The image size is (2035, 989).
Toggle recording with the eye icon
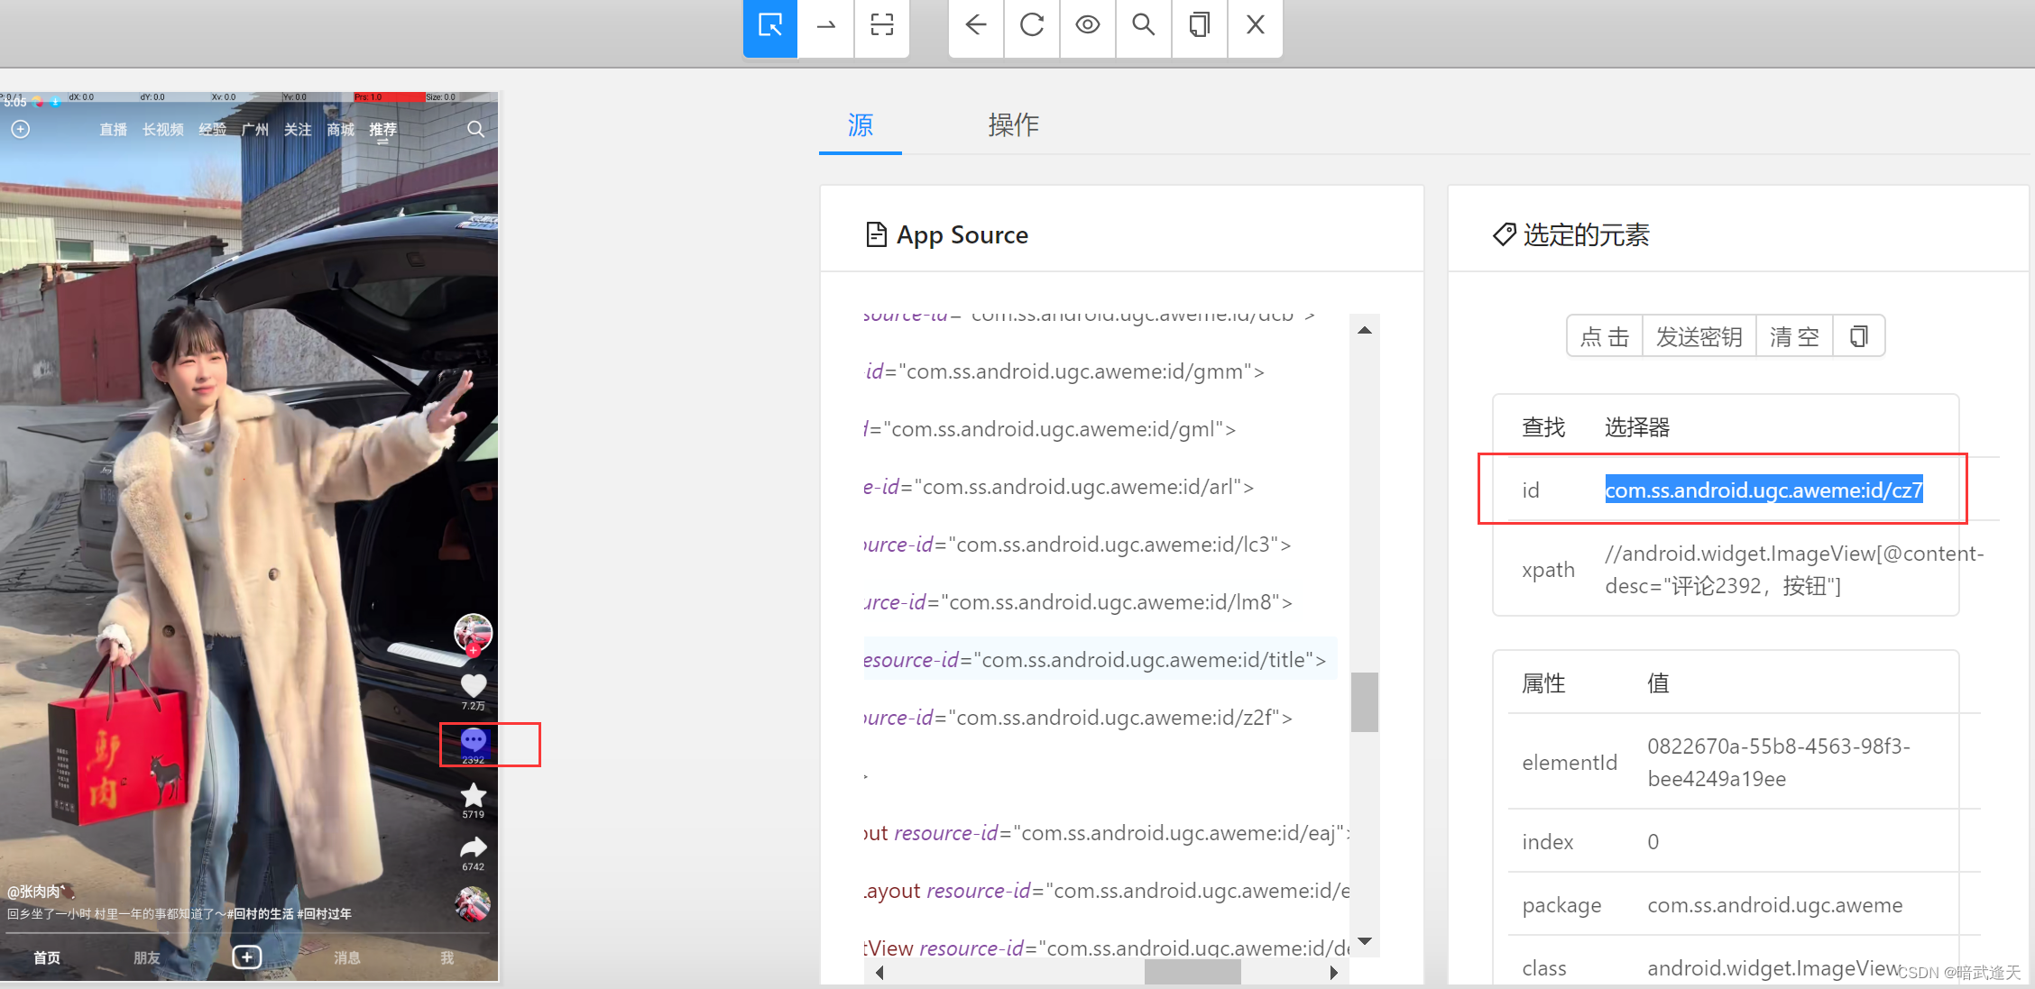point(1087,26)
